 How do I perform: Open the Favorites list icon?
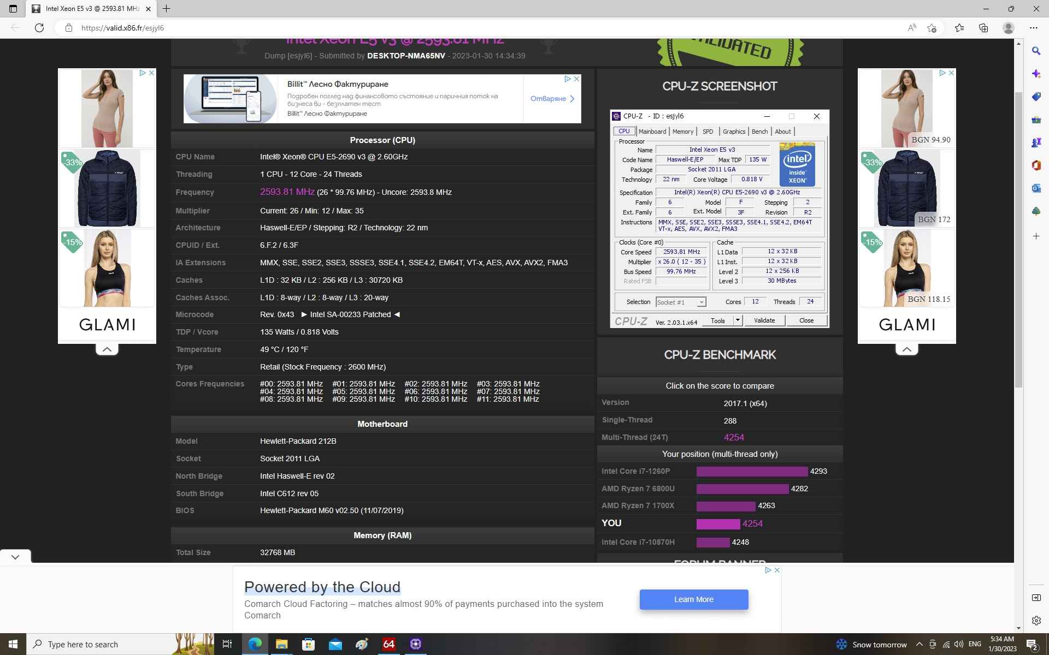(959, 28)
